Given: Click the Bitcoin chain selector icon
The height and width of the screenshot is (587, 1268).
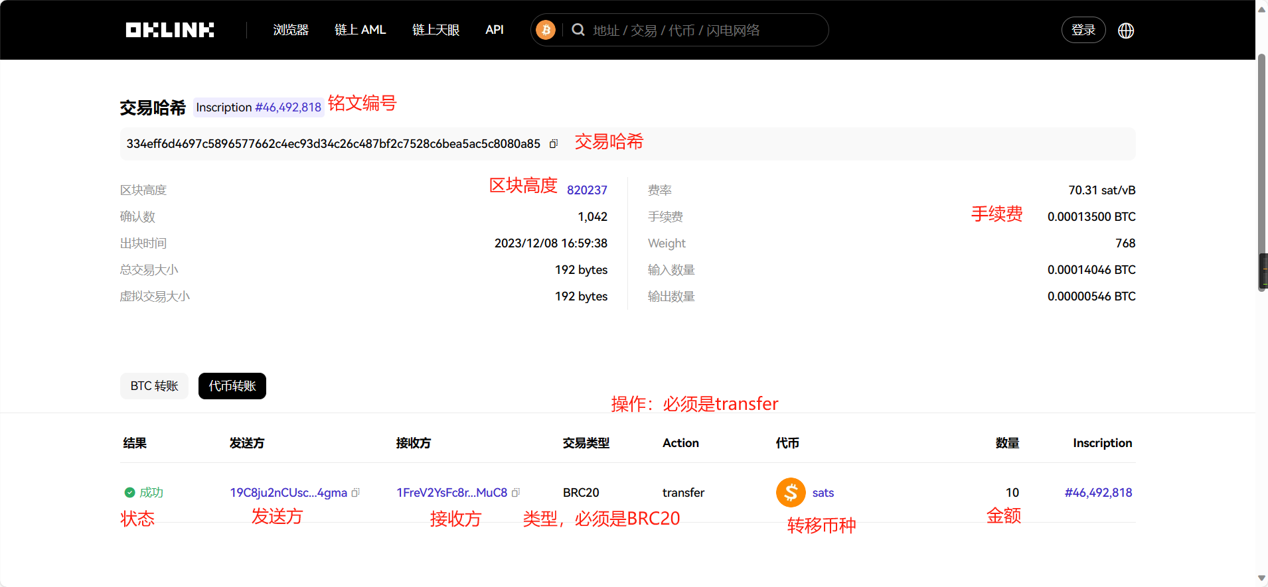Looking at the screenshot, I should coord(546,30).
